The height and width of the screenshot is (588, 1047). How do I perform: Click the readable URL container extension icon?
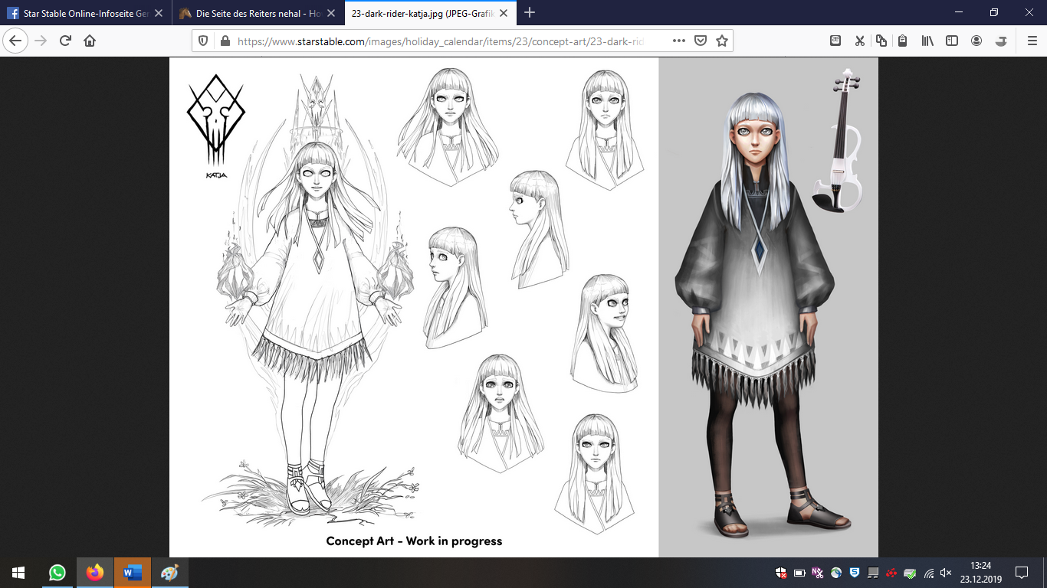(x=835, y=41)
